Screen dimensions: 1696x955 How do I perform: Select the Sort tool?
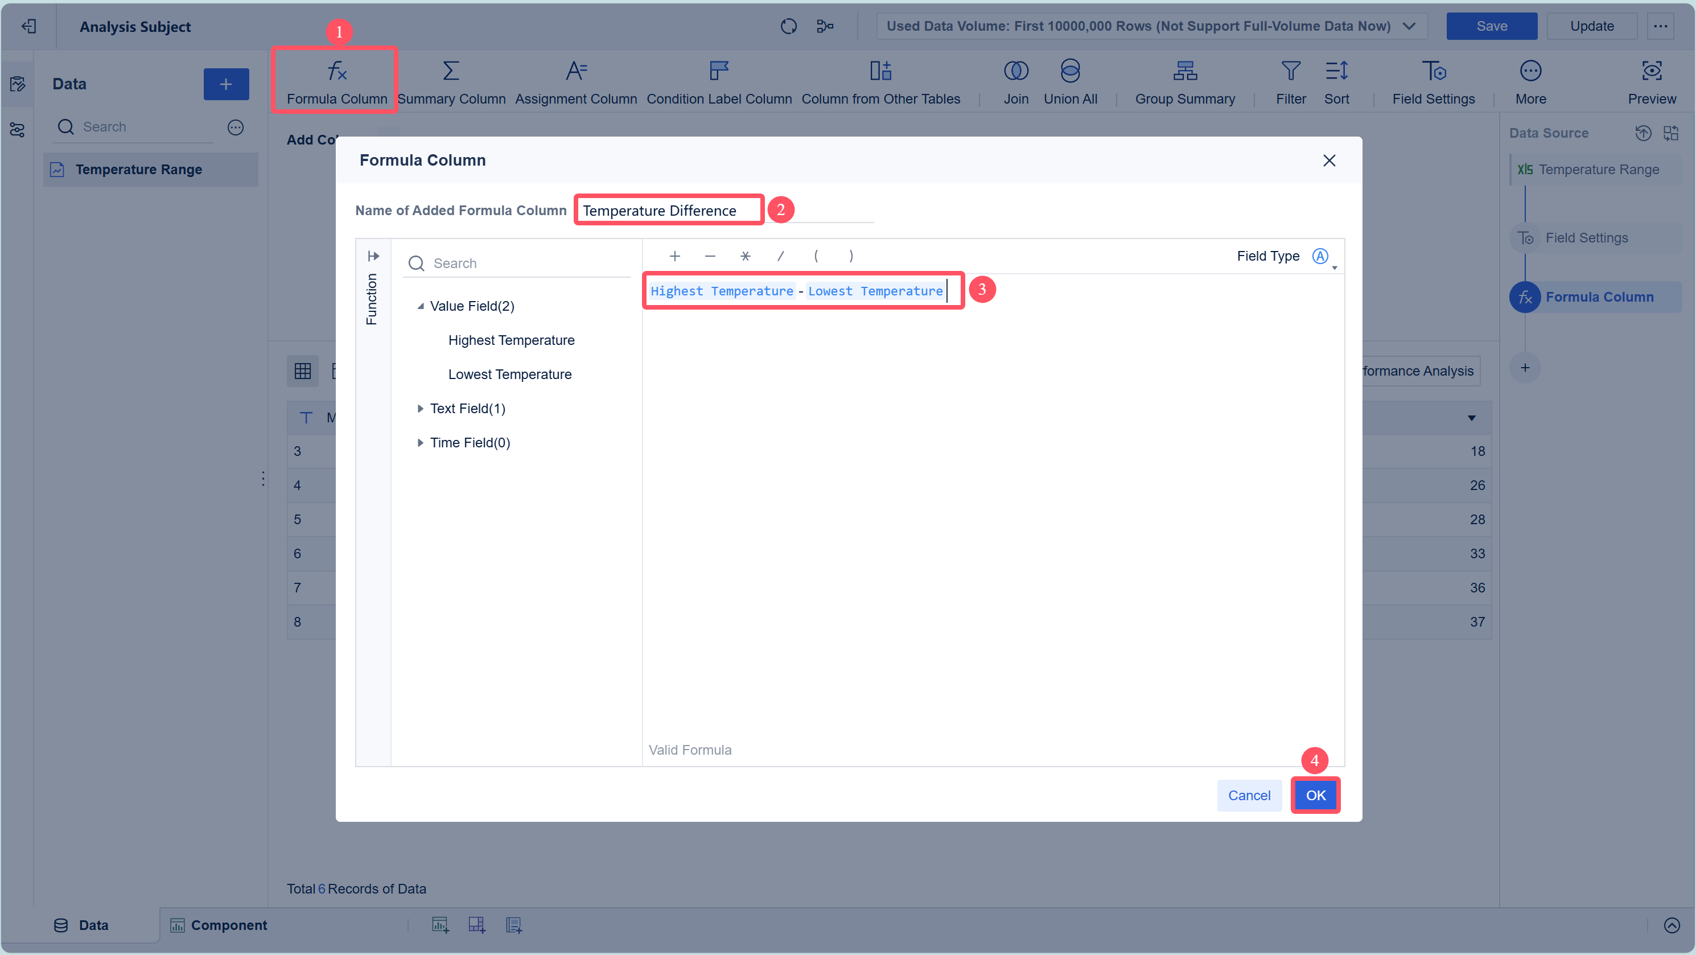pos(1336,81)
